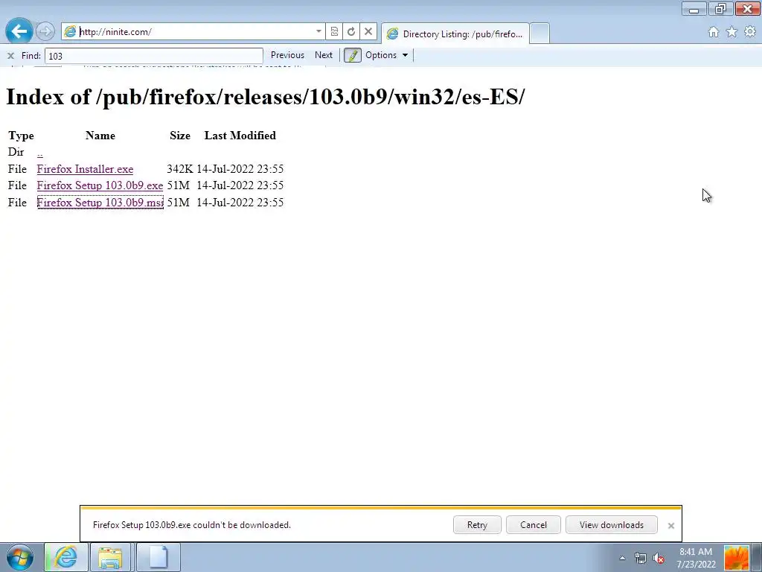
Task: Toggle the Find highlighter icon
Action: click(x=353, y=55)
